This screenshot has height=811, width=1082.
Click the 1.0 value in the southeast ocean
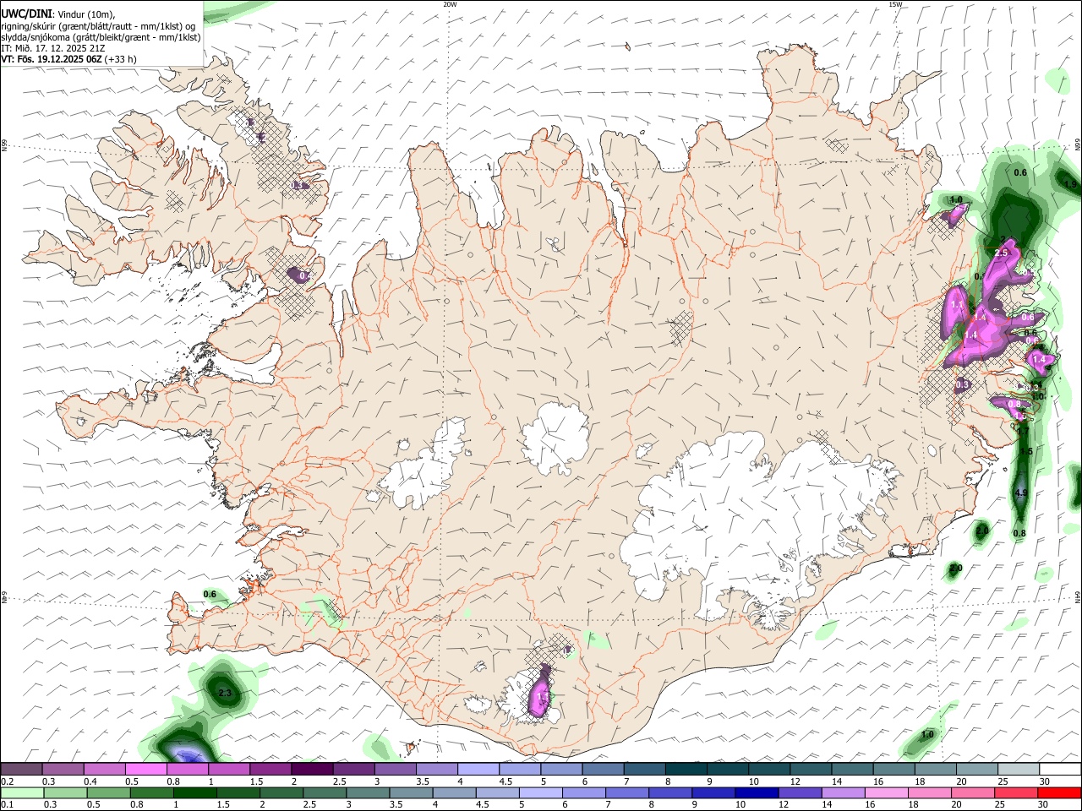coord(927,735)
